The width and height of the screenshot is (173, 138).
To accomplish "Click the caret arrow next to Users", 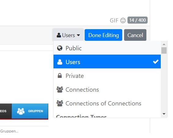I will pyautogui.click(x=78, y=35).
